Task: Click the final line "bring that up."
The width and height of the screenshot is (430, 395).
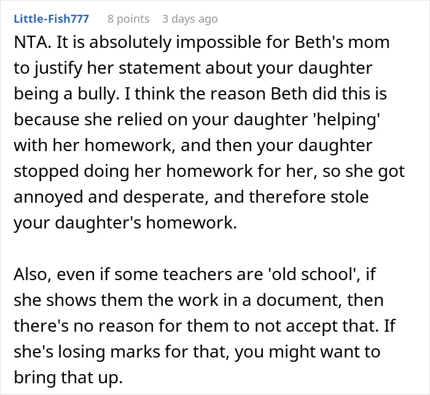Action: [66, 375]
